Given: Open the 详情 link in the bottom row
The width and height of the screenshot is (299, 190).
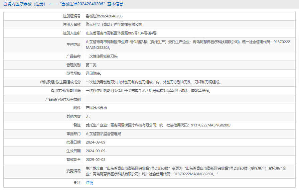Looking at the screenshot, I should point(89,183).
